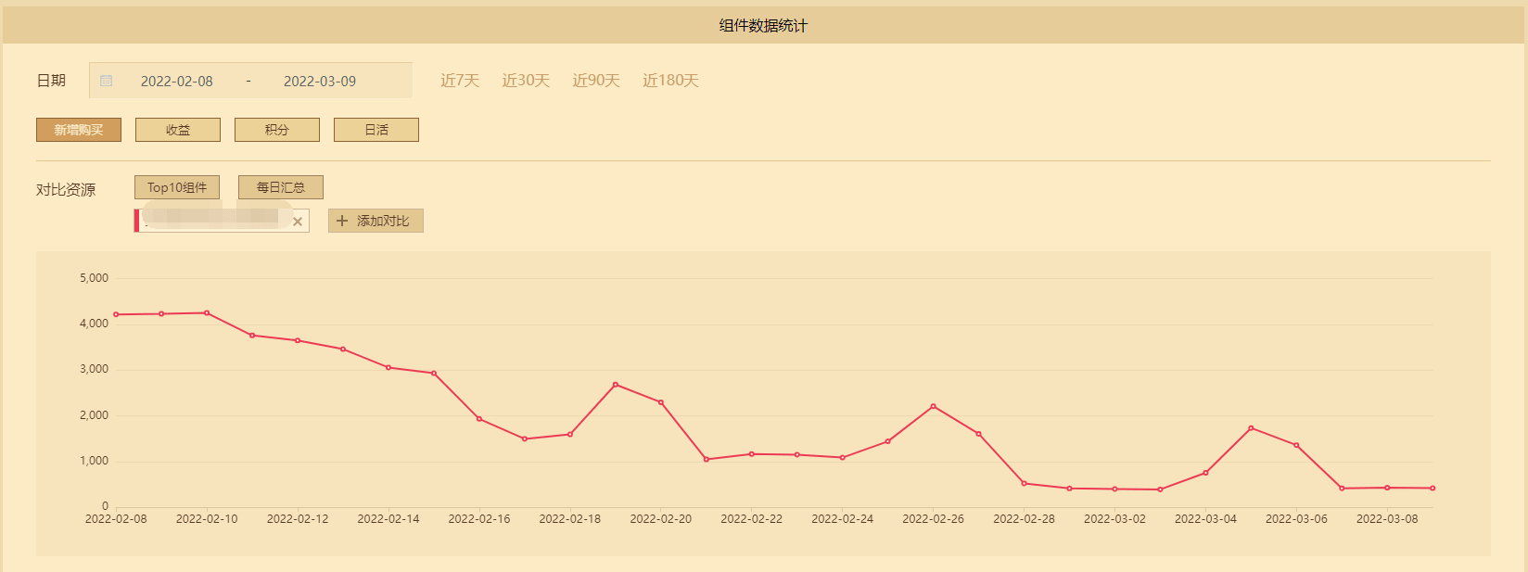Click the red color marker on resource tag
The height and width of the screenshot is (572, 1528).
click(137, 221)
